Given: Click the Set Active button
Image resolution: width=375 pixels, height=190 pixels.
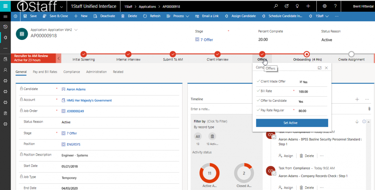Looking at the screenshot, I should (x=292, y=123).
